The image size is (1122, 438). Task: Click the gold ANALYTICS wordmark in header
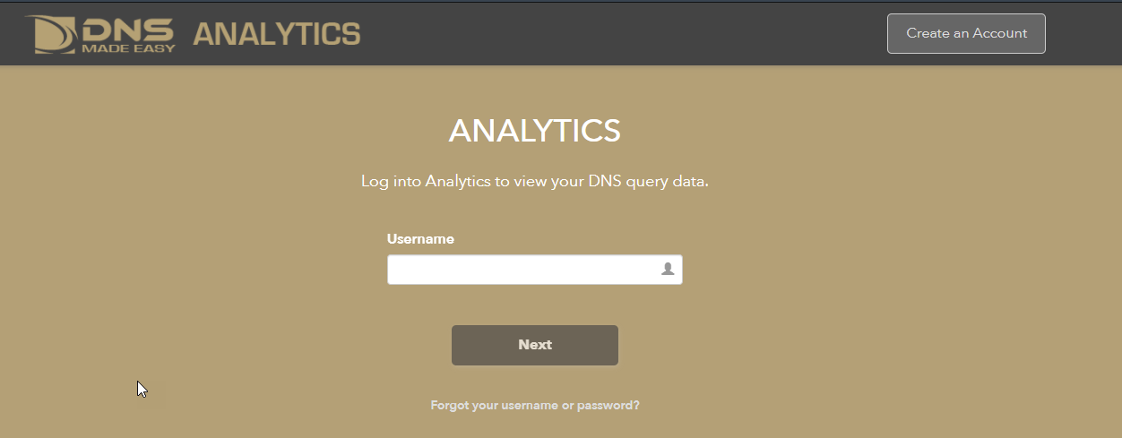pyautogui.click(x=277, y=34)
